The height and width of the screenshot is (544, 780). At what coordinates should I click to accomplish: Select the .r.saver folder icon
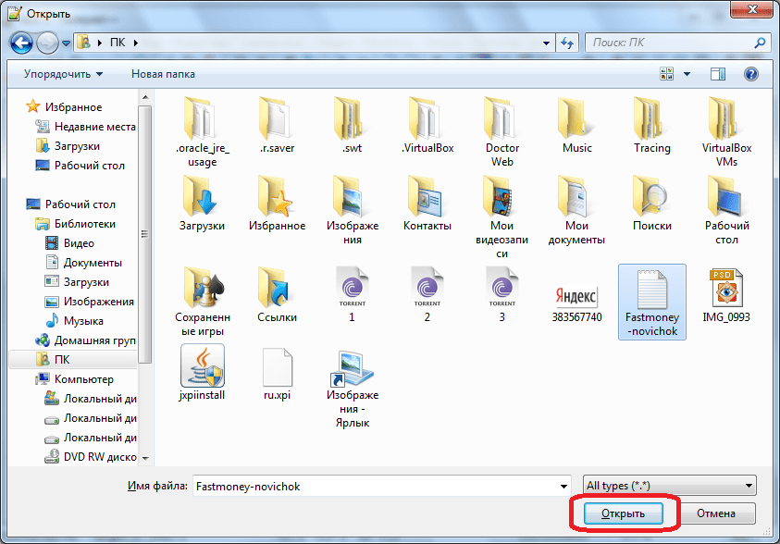click(277, 117)
